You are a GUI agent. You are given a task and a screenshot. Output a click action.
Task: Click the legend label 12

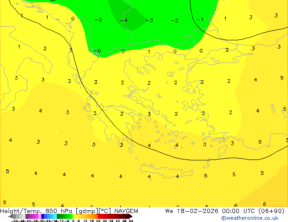pos(85,221)
